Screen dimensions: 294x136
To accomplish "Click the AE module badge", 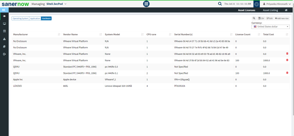I will click(x=4, y=10).
